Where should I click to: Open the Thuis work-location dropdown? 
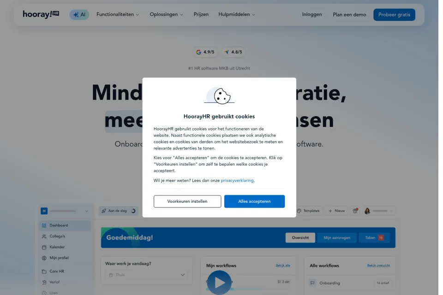(147, 275)
